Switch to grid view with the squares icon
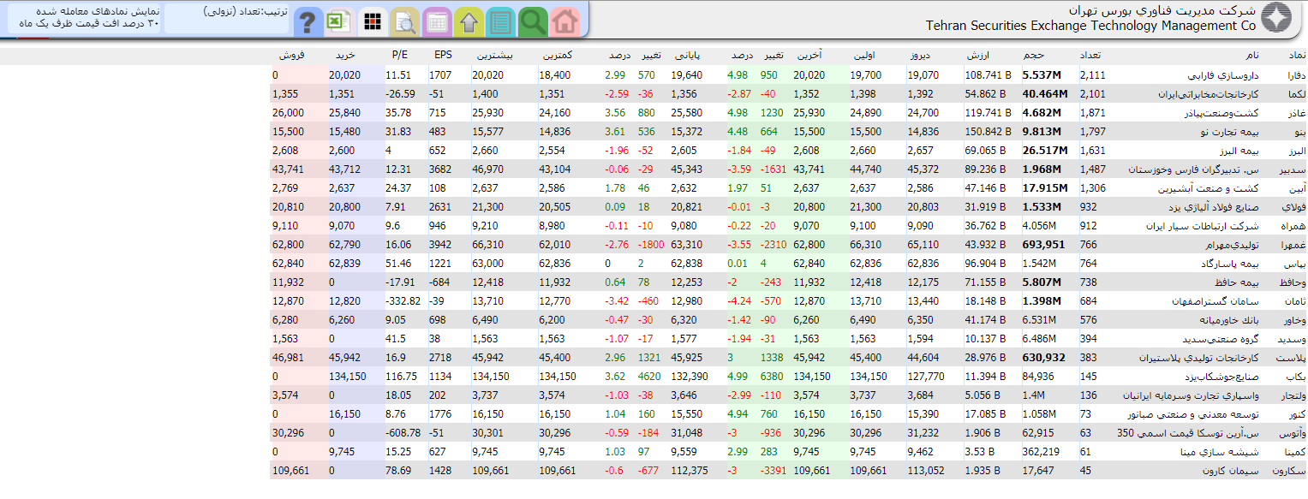Screen dimensions: 1308x499 (372, 21)
